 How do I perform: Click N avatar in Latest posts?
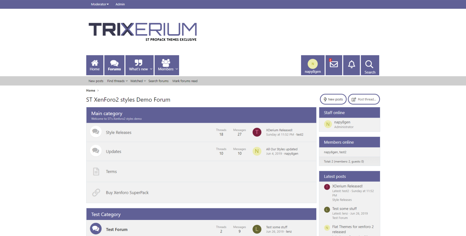tap(327, 228)
